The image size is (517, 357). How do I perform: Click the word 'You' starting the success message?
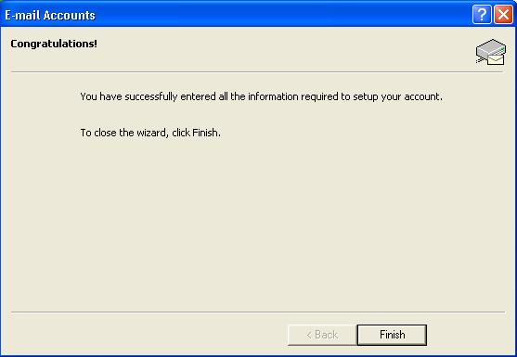[88, 96]
